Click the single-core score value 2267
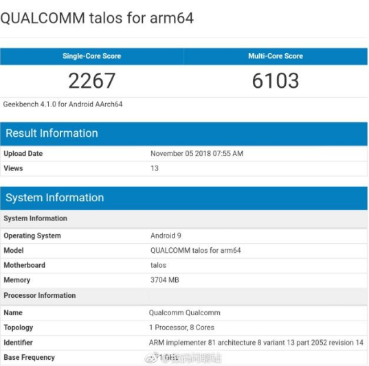Screen dimensions: 369x366 coord(92,80)
